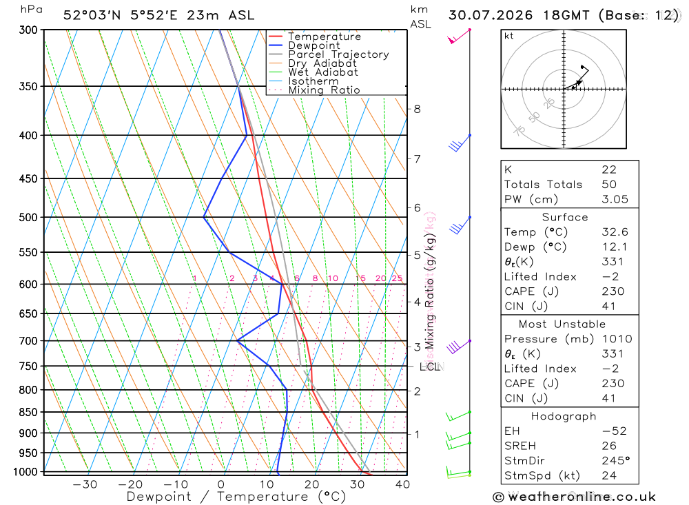
Task: Click the PW value '3.05'
Action: (615, 200)
